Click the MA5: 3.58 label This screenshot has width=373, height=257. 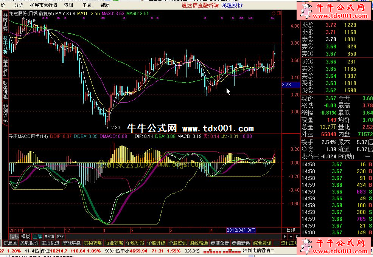click(65, 14)
